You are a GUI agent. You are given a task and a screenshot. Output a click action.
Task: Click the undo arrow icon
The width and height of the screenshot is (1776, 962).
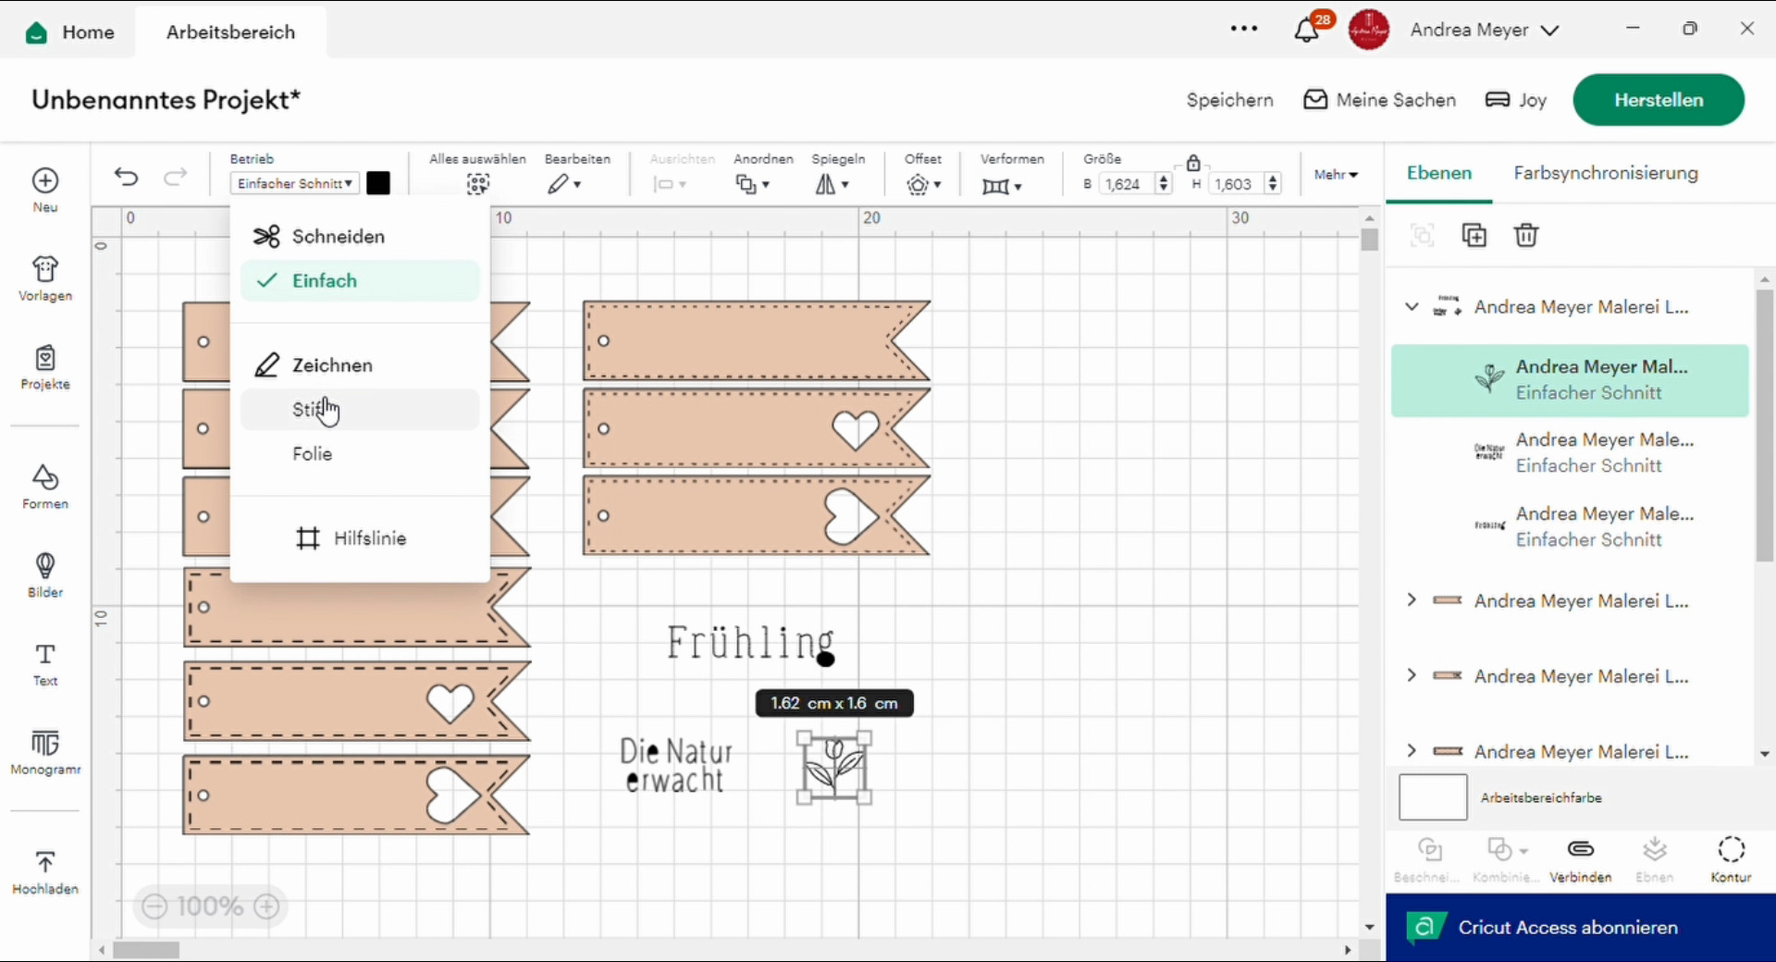(x=127, y=177)
